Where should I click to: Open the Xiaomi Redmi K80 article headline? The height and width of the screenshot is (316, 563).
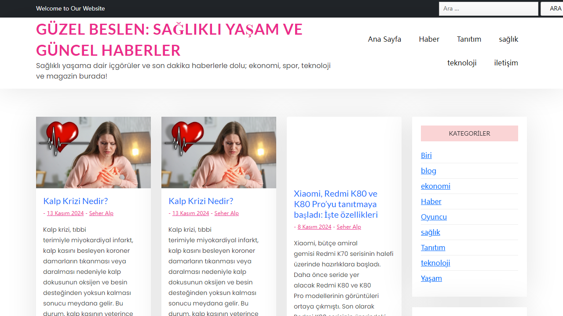coord(336,204)
